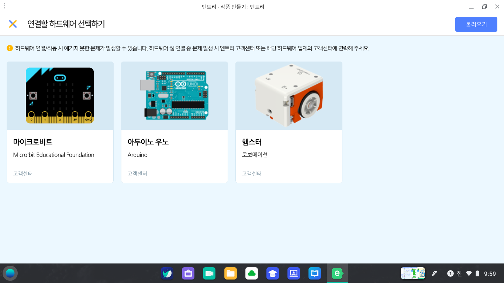This screenshot has height=283, width=504.
Task: Click the Micro:bit Educational Foundation text
Action: [53, 155]
